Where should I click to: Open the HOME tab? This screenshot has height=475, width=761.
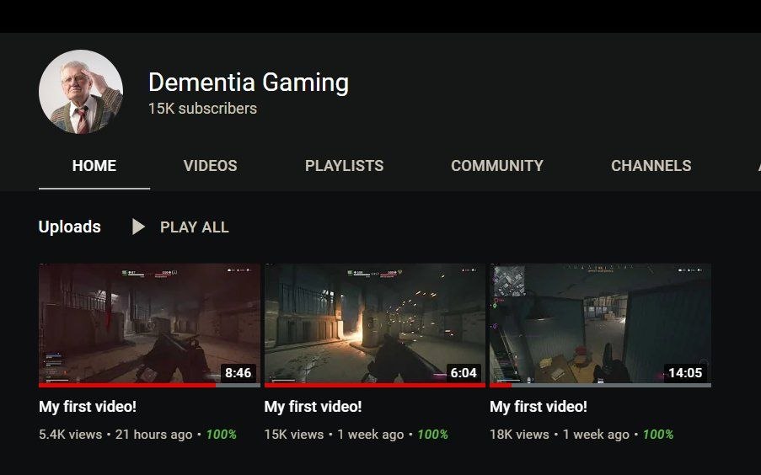pos(94,165)
